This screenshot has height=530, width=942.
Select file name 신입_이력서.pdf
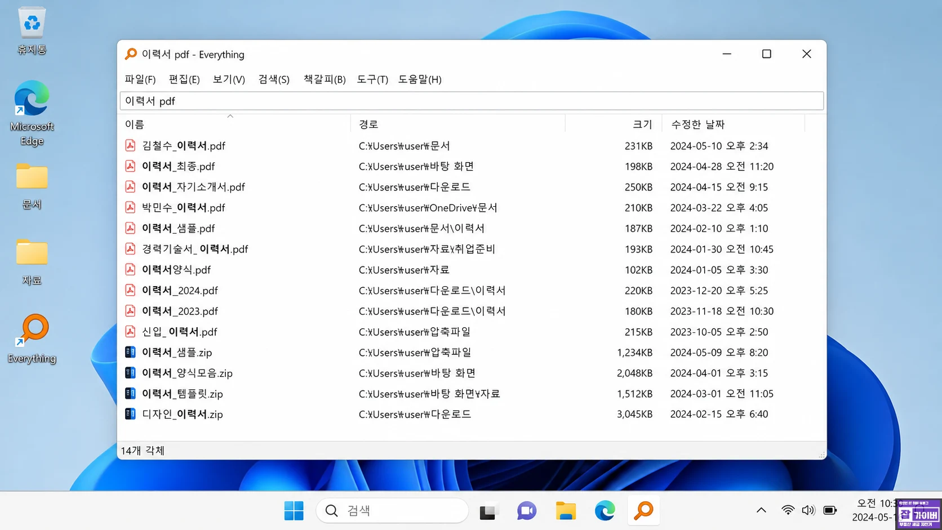coord(180,332)
